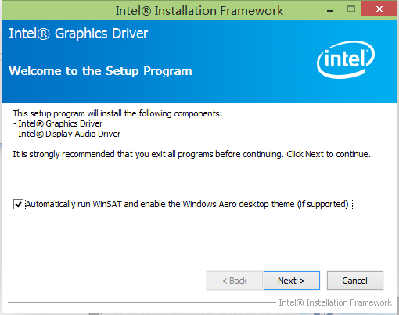Screen dimensions: 399x315
Task: Click the Intel logo in the banner
Action: (x=346, y=59)
